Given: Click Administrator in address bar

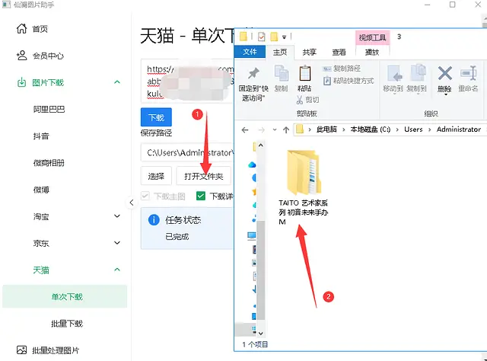Looking at the screenshot, I should pyautogui.click(x=458, y=129).
